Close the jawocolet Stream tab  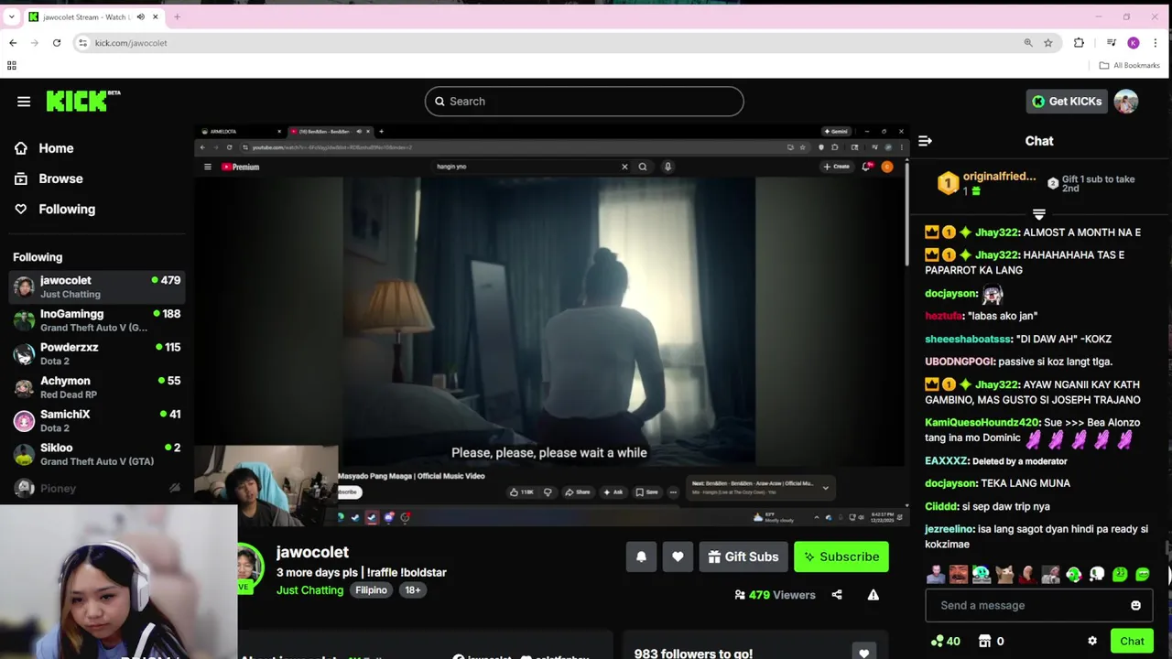click(x=155, y=16)
